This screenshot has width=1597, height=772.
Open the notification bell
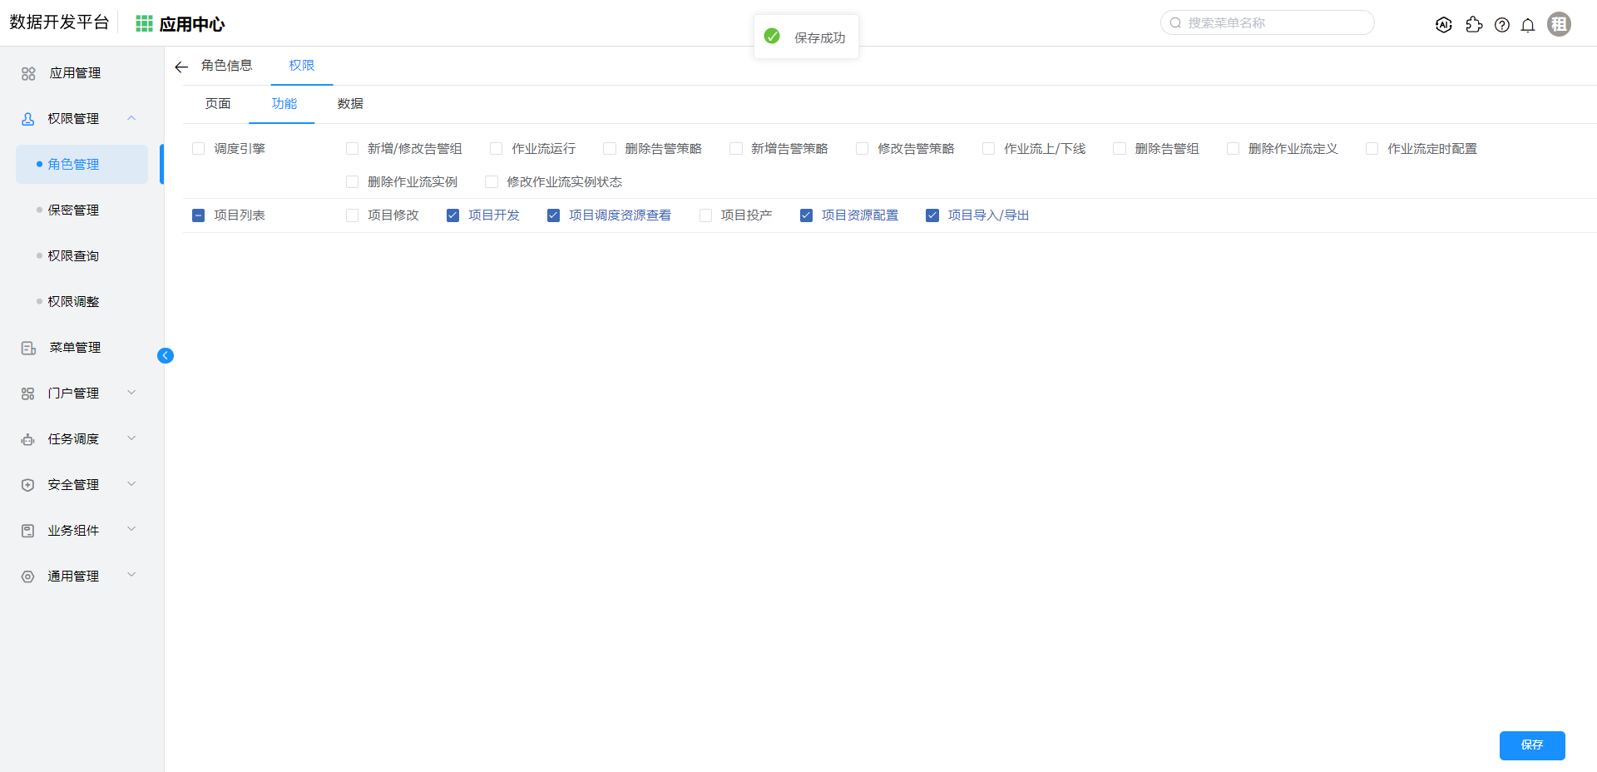(x=1528, y=25)
